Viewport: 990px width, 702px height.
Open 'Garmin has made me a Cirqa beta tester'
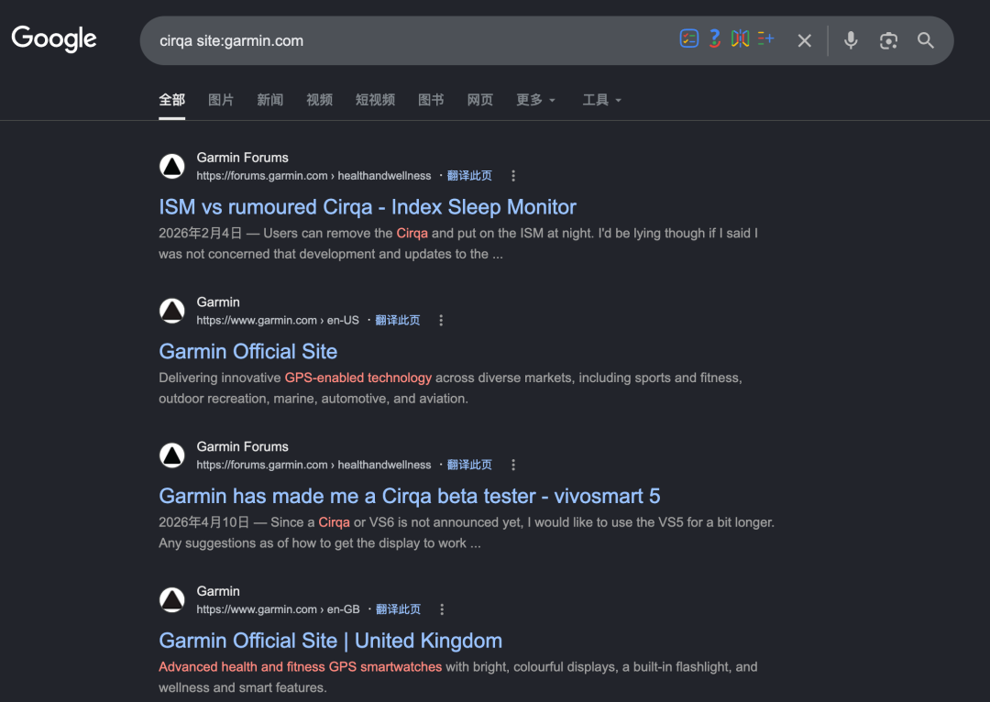point(409,496)
